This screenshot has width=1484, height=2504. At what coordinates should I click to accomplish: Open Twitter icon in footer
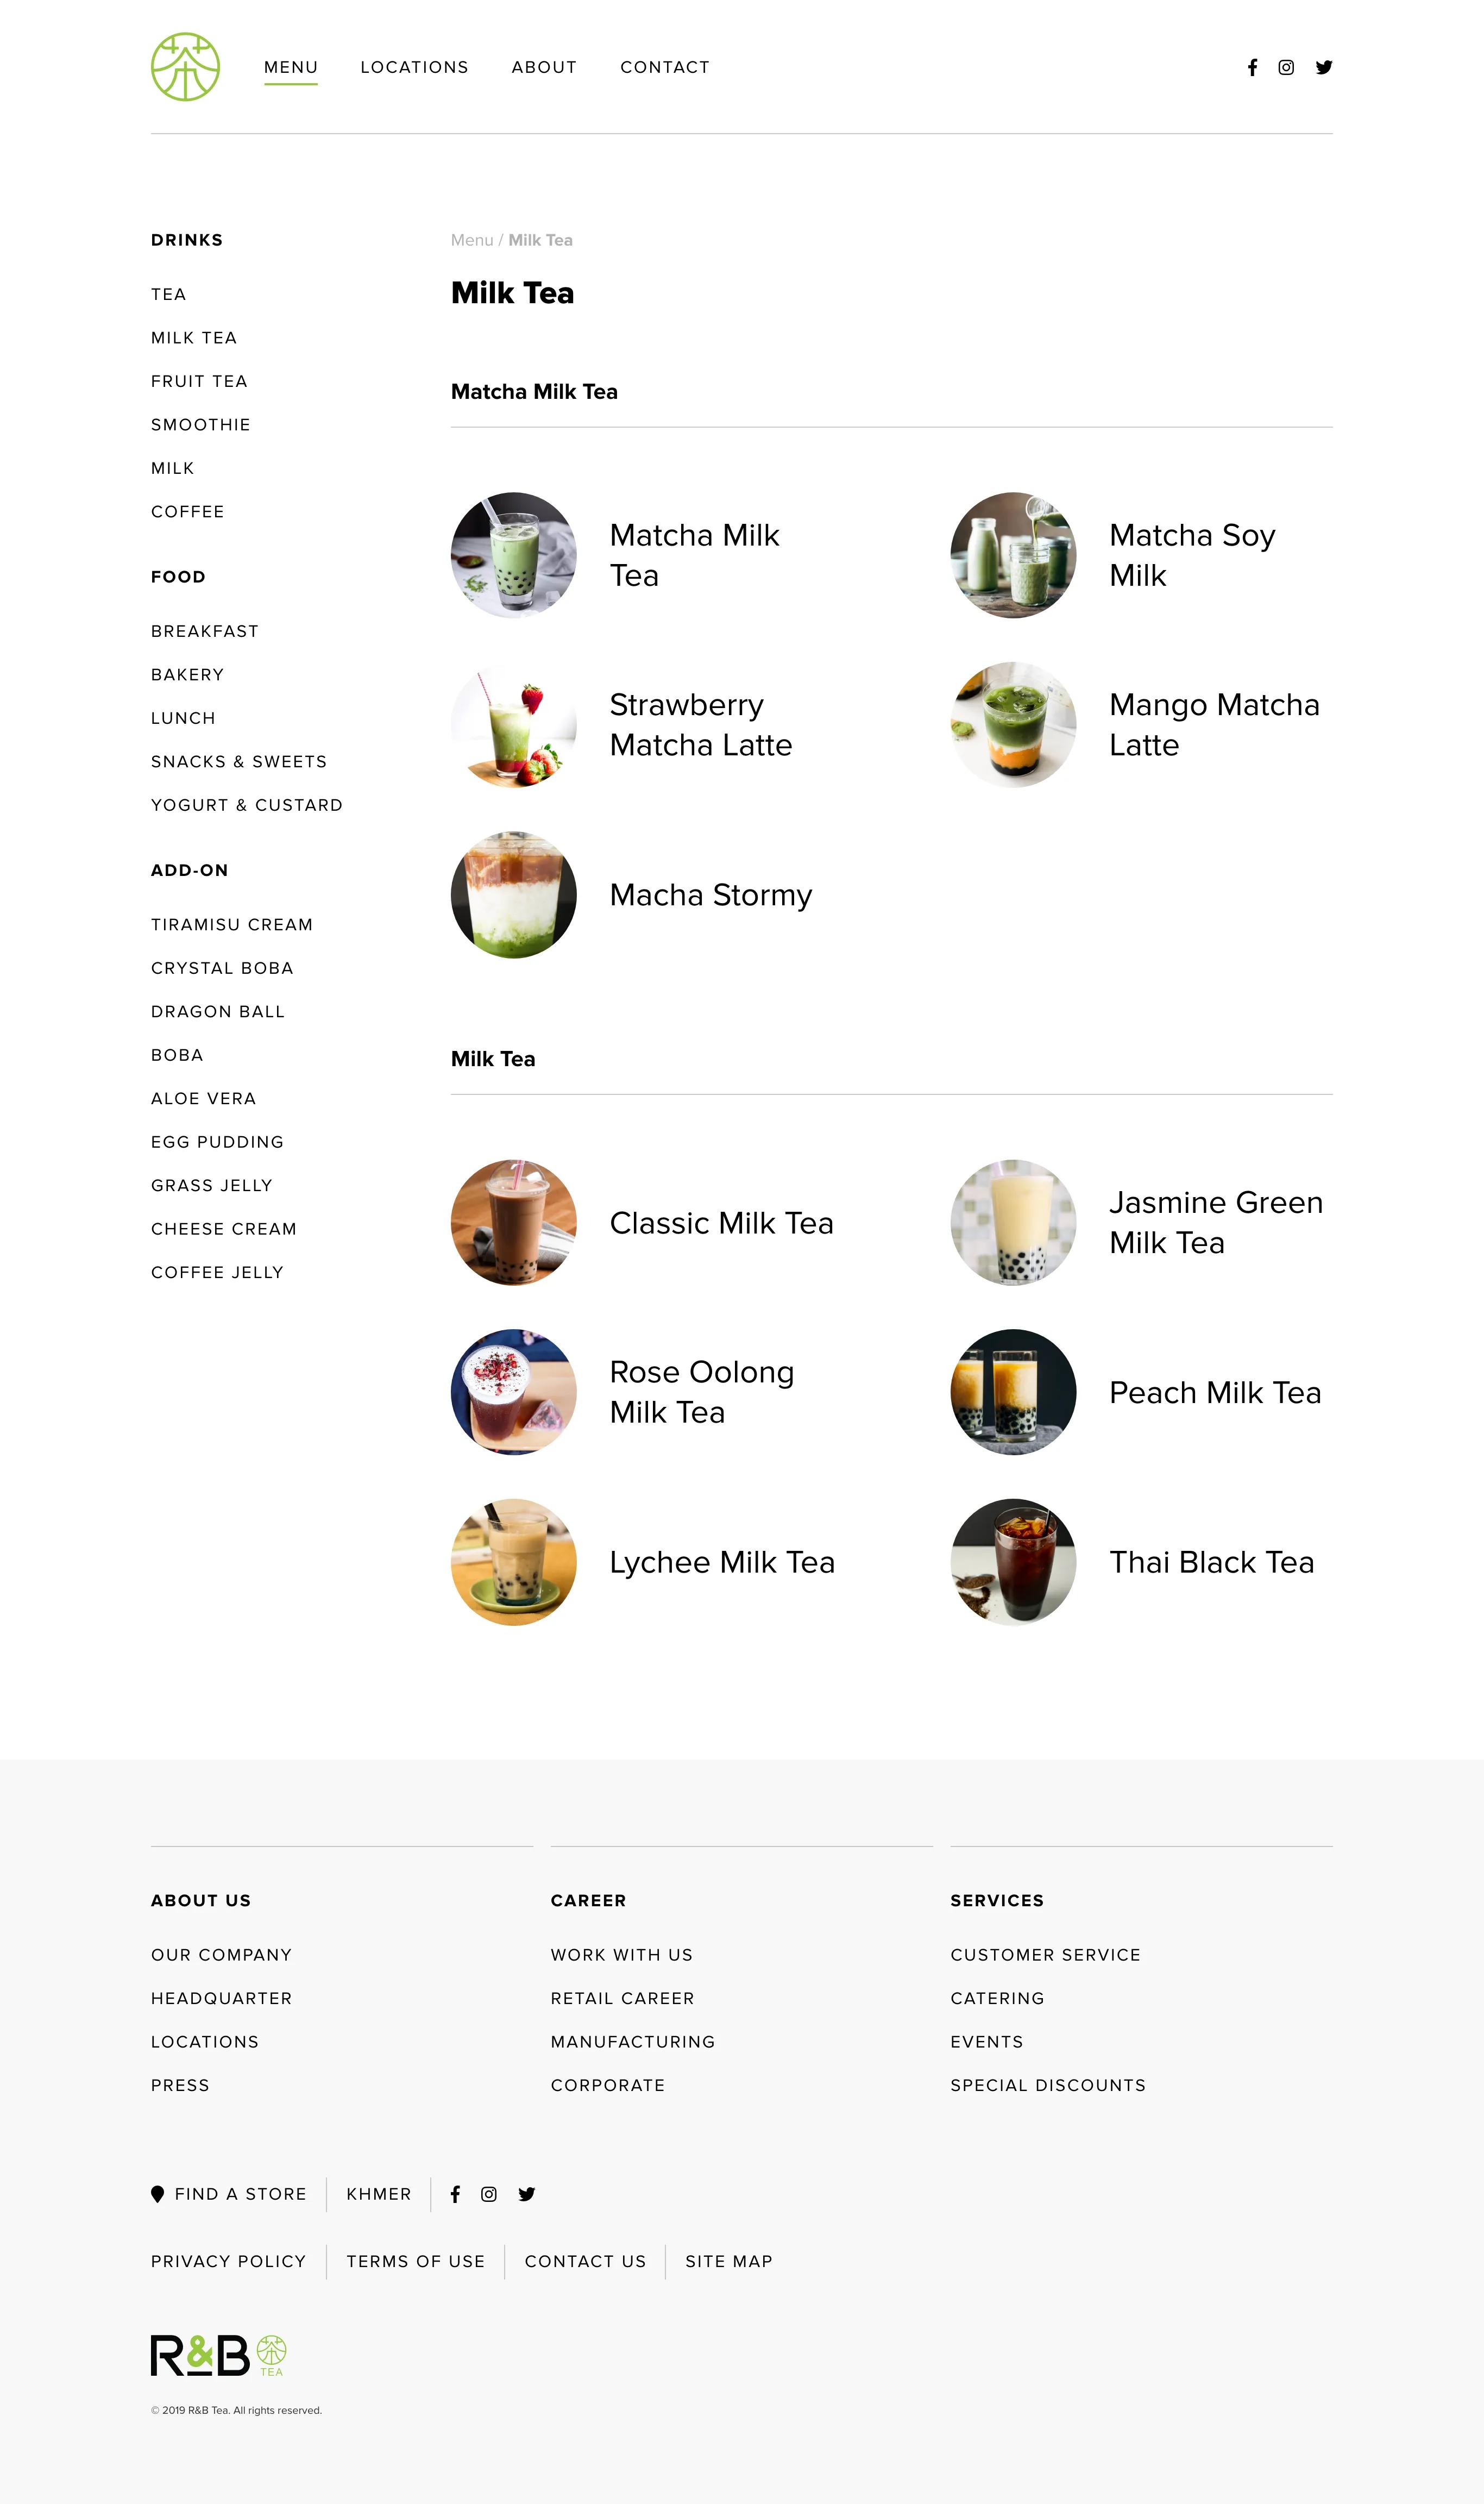click(526, 2195)
